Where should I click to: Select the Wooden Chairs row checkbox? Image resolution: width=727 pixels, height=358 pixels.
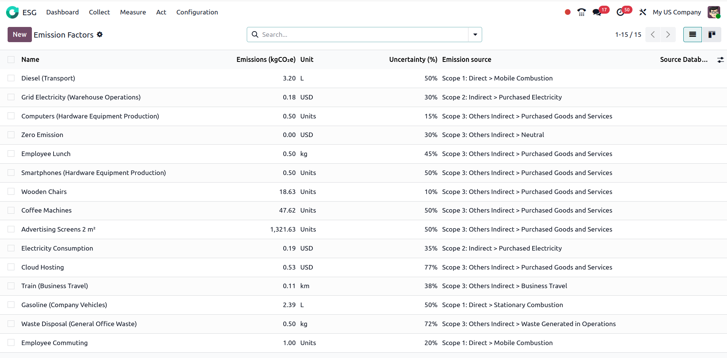(11, 192)
